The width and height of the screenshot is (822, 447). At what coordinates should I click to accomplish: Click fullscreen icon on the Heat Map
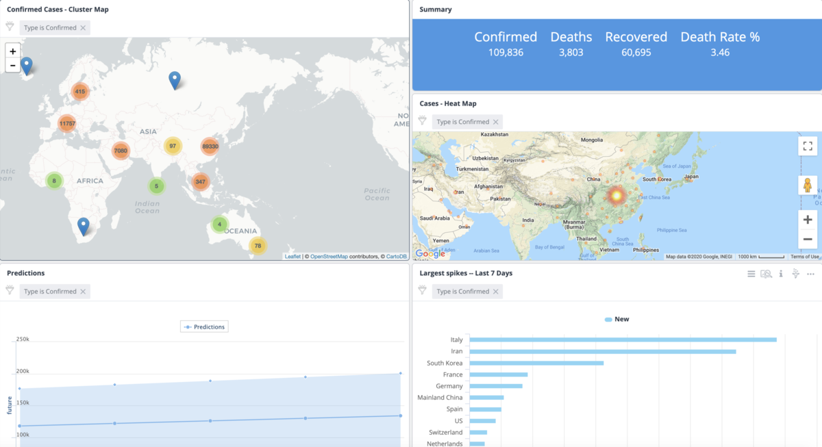pos(808,146)
